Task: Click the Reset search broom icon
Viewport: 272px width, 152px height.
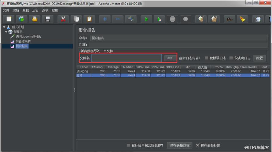Action: point(243,19)
